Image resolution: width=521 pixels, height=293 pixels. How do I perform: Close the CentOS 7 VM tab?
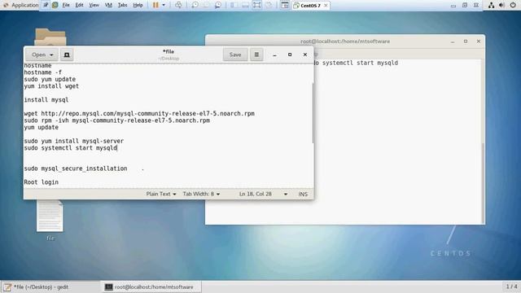pos(326,6)
